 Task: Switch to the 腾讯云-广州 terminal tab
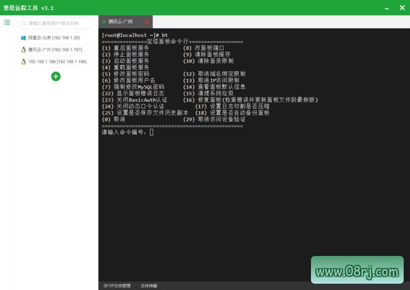(126, 21)
